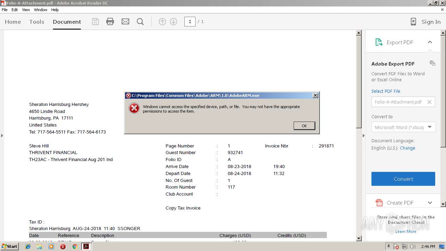The width and height of the screenshot is (446, 251).
Task: Switch to the Document tab
Action: tap(67, 22)
